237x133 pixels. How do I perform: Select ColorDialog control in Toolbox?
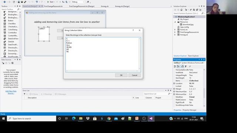[13, 30]
